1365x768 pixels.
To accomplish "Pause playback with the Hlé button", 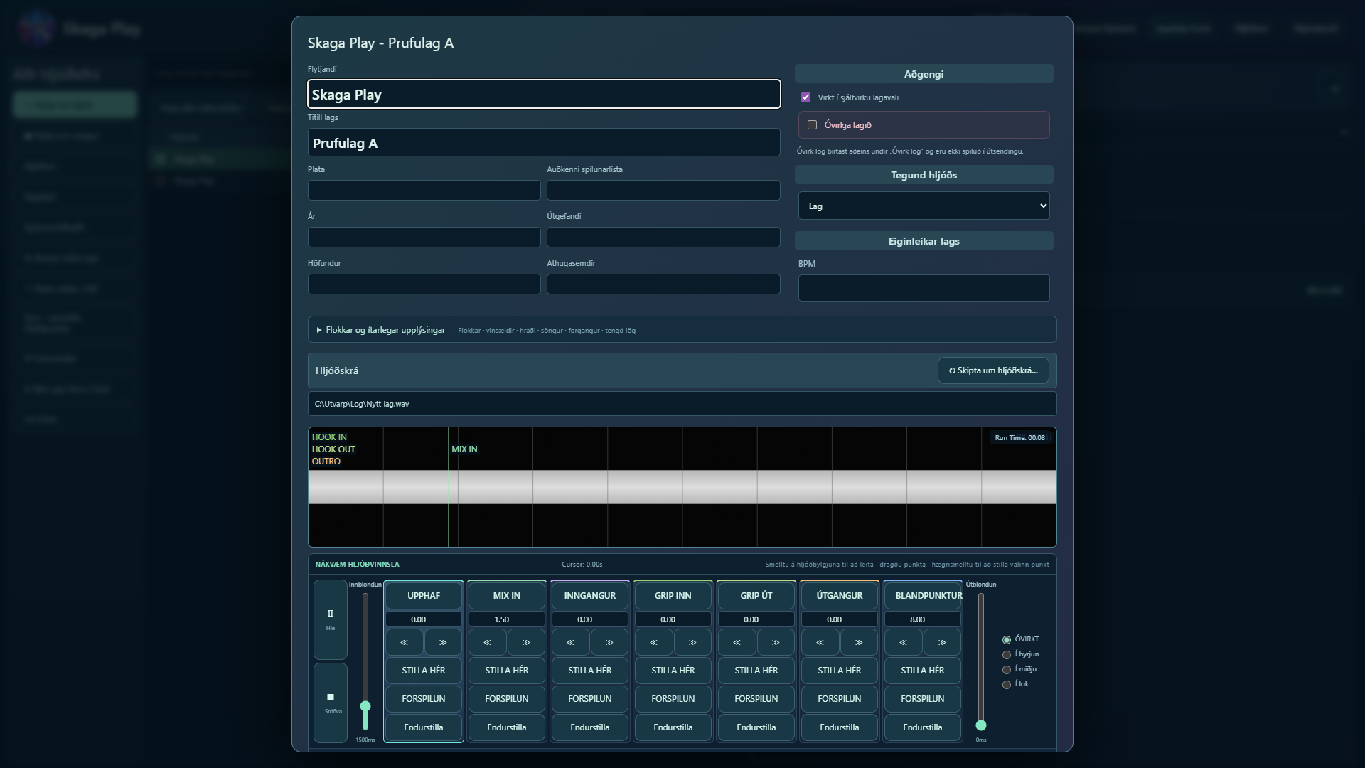I will 330,619.
